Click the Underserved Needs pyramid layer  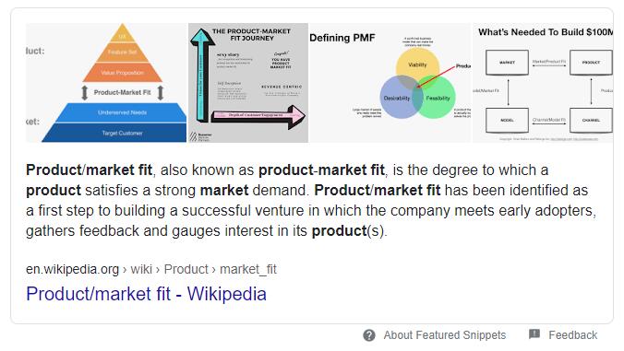click(x=121, y=112)
